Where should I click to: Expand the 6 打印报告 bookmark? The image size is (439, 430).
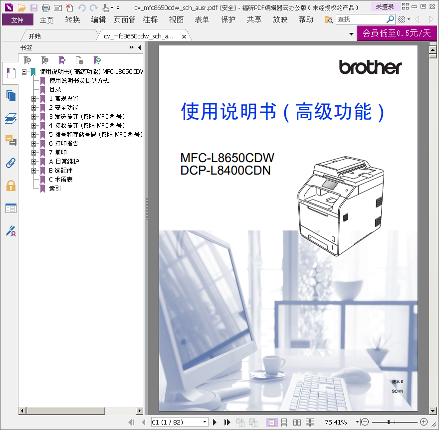pyautogui.click(x=33, y=144)
